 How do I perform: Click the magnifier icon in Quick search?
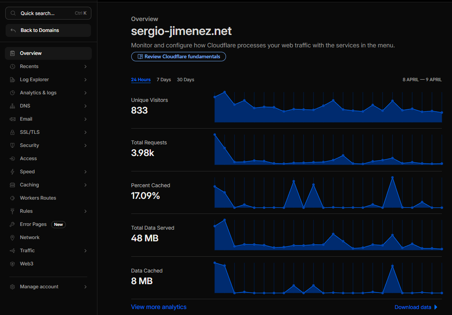pos(13,13)
